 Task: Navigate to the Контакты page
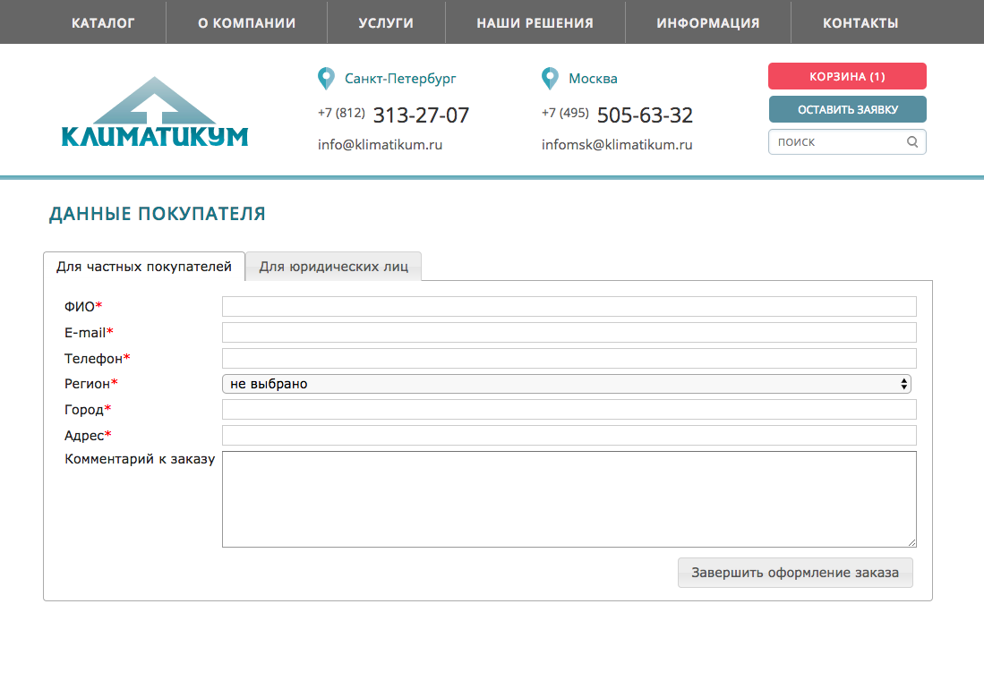click(x=860, y=22)
